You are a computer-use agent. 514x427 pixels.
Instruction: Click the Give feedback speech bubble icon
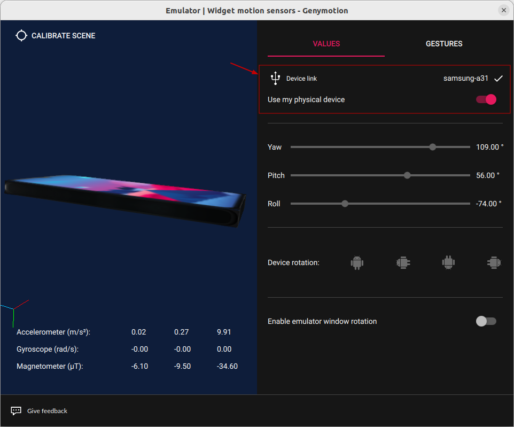click(x=16, y=411)
